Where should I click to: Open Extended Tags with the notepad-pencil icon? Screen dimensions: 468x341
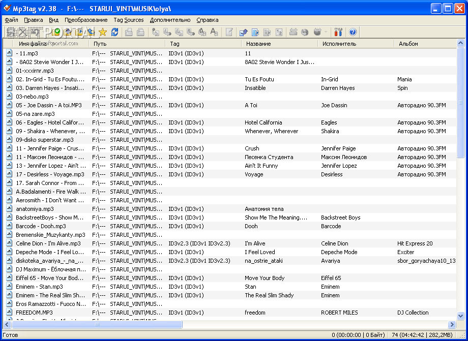tap(229, 32)
